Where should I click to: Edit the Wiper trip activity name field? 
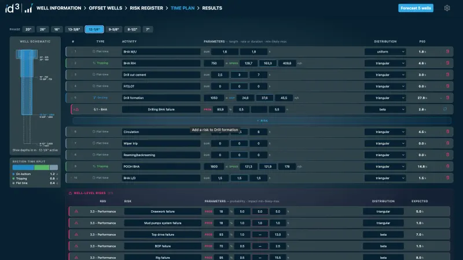pos(161,143)
